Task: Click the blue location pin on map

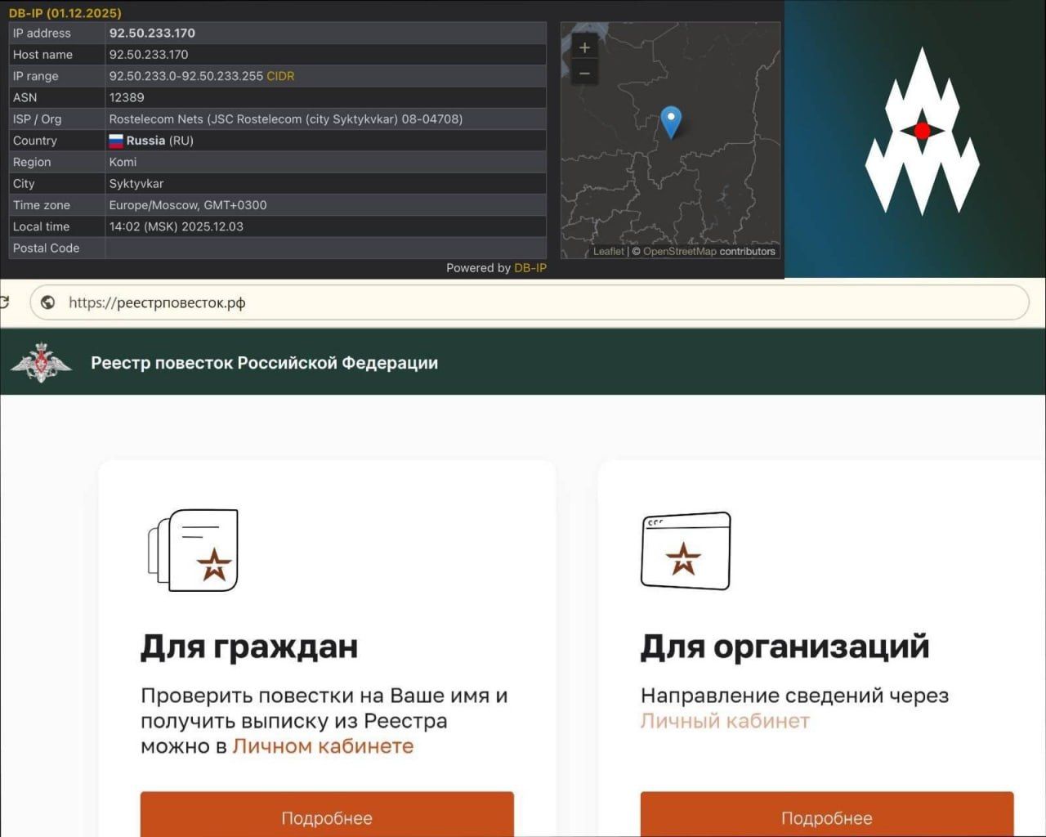Action: click(x=671, y=121)
